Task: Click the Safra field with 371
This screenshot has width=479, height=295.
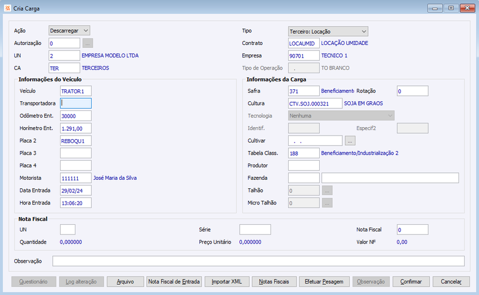Action: [x=304, y=91]
